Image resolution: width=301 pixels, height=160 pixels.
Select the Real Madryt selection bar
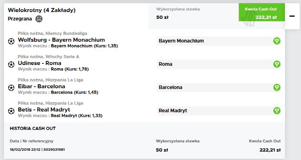219,111
